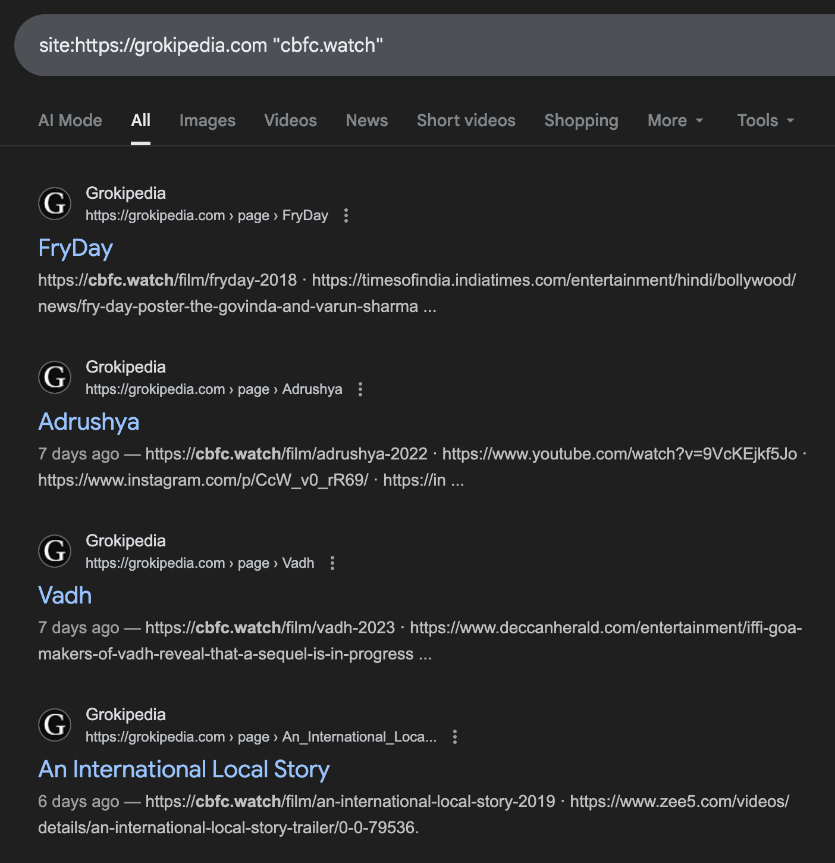The width and height of the screenshot is (835, 863).
Task: Switch to the News tab
Action: [366, 121]
